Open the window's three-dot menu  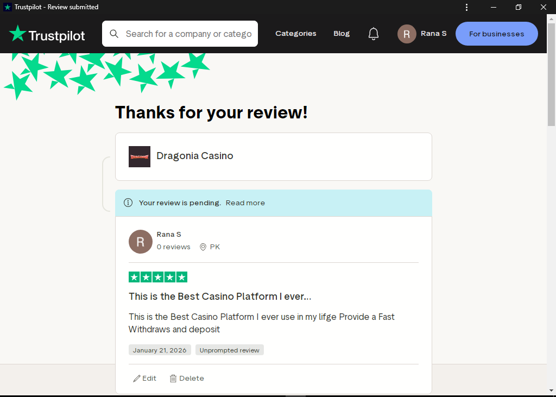[466, 7]
